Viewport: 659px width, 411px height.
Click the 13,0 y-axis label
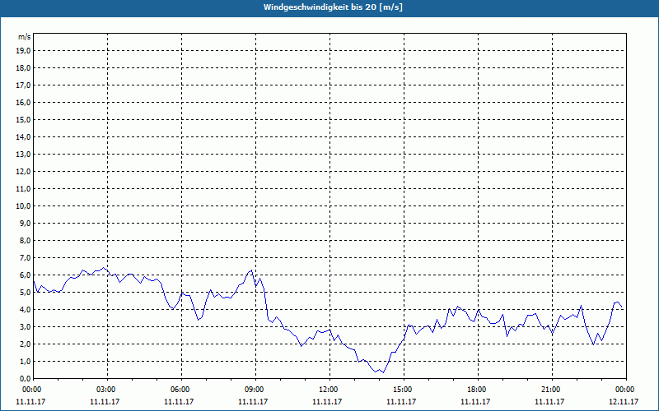[x=23, y=154]
